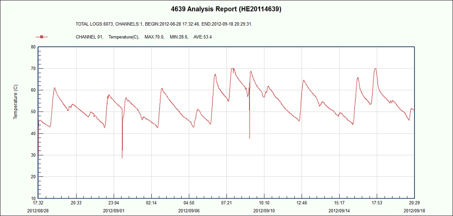Click the lowest dip point near 23:04

pyautogui.click(x=122, y=158)
